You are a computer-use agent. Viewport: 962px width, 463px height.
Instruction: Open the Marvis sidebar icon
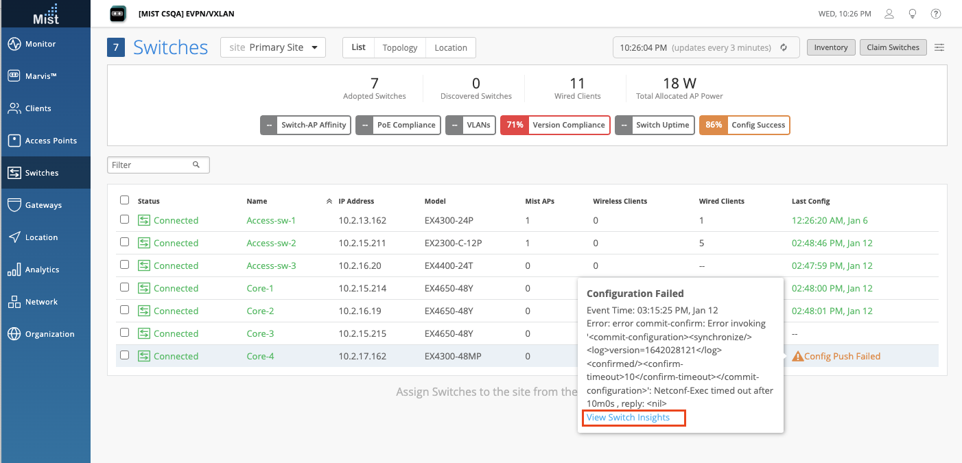pyautogui.click(x=14, y=76)
